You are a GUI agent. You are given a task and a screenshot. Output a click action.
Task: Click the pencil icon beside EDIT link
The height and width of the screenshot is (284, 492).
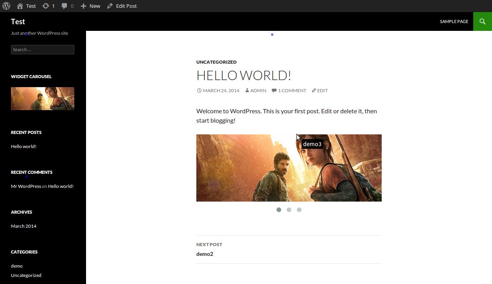[314, 91]
